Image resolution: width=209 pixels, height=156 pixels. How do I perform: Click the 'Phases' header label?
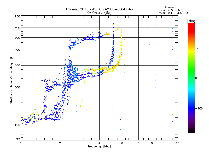pyautogui.click(x=169, y=8)
